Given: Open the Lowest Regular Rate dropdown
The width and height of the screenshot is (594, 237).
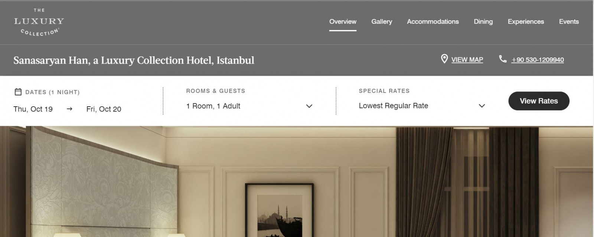Looking at the screenshot, I should pyautogui.click(x=422, y=106).
